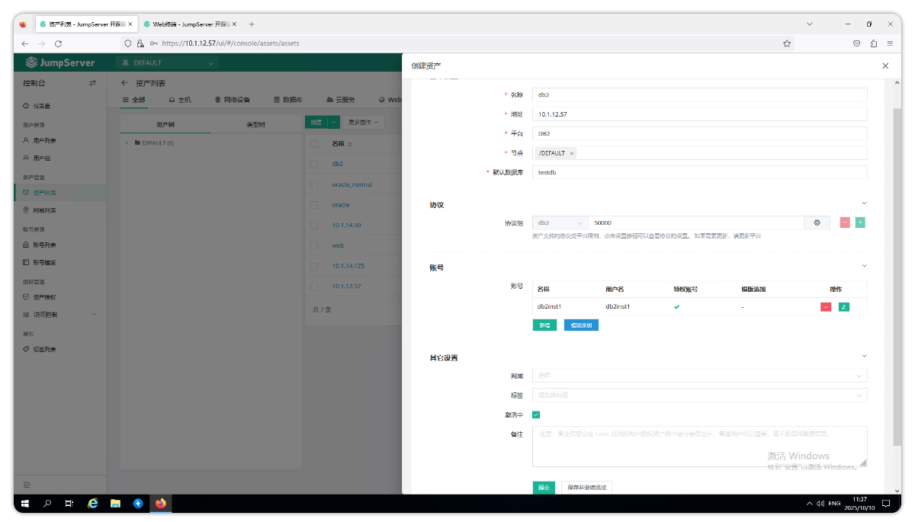Click 保存并继续添加 button
This screenshot has width=915, height=522.
(586, 488)
